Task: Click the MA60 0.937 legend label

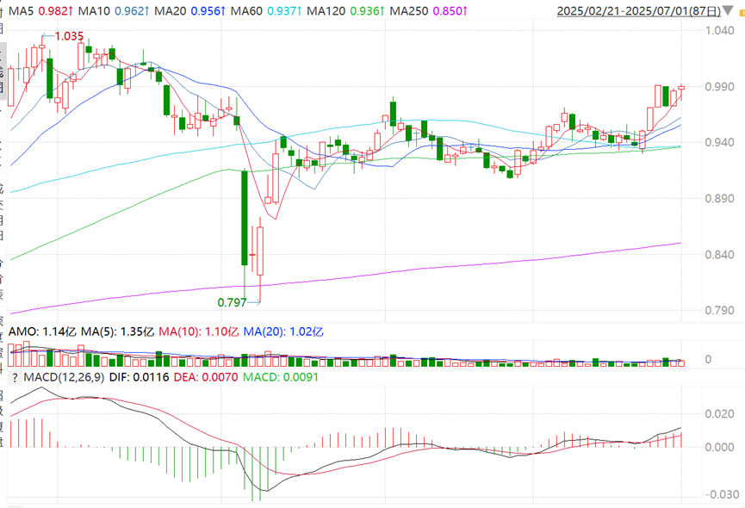Action: pos(266,10)
